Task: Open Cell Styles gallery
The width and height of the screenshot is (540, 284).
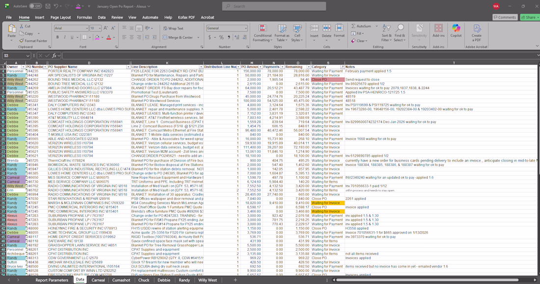Action: [x=297, y=33]
